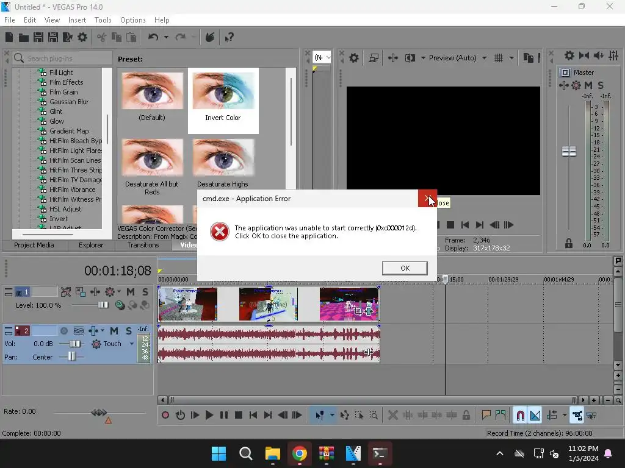625x468 pixels.
Task: Select the Film Grain plug-in
Action: click(63, 92)
